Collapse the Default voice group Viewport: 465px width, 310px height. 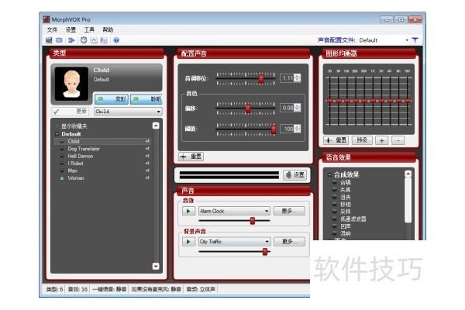tap(57, 134)
